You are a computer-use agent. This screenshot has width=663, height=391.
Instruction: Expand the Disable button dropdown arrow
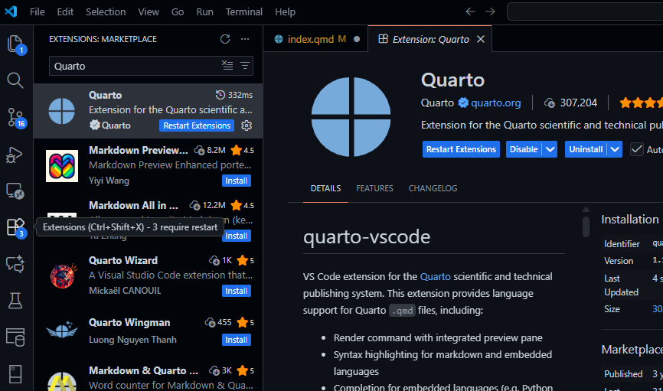point(550,149)
